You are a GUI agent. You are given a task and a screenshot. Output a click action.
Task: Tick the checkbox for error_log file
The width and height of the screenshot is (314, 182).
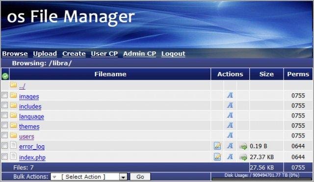[x=4, y=146]
